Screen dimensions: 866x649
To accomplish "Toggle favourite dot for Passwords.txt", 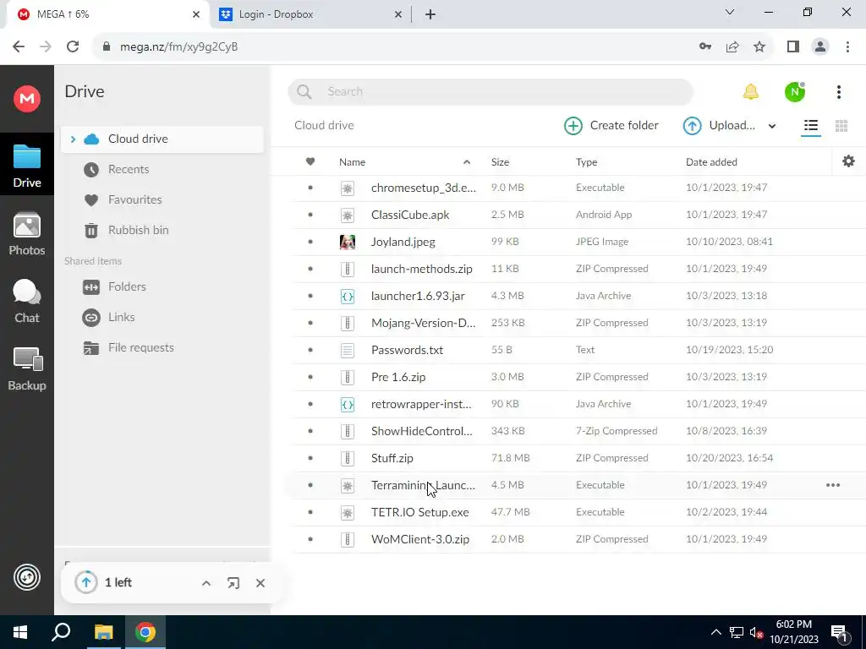I will pos(310,350).
